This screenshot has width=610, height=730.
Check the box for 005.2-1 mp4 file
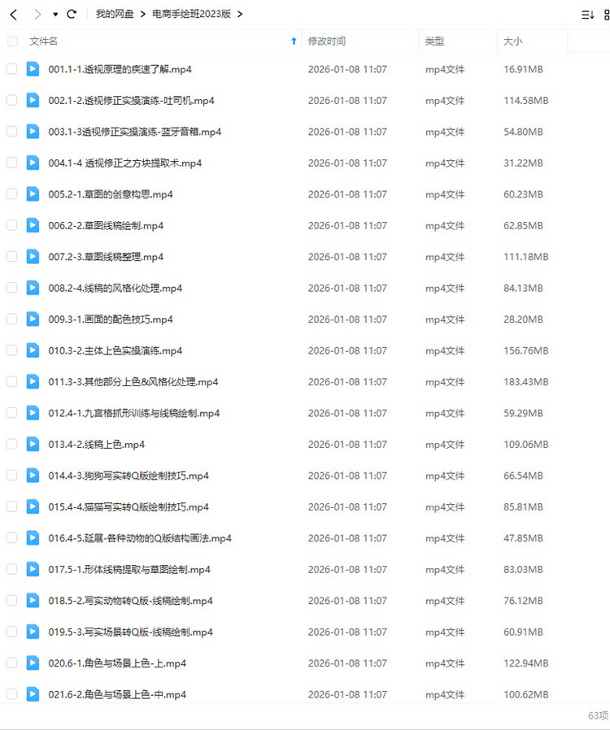(12, 194)
